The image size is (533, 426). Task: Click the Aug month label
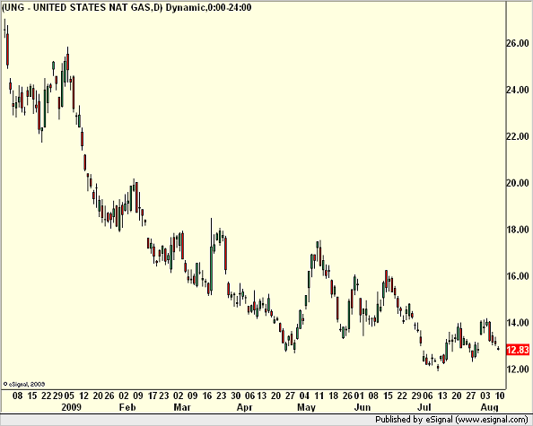[490, 407]
